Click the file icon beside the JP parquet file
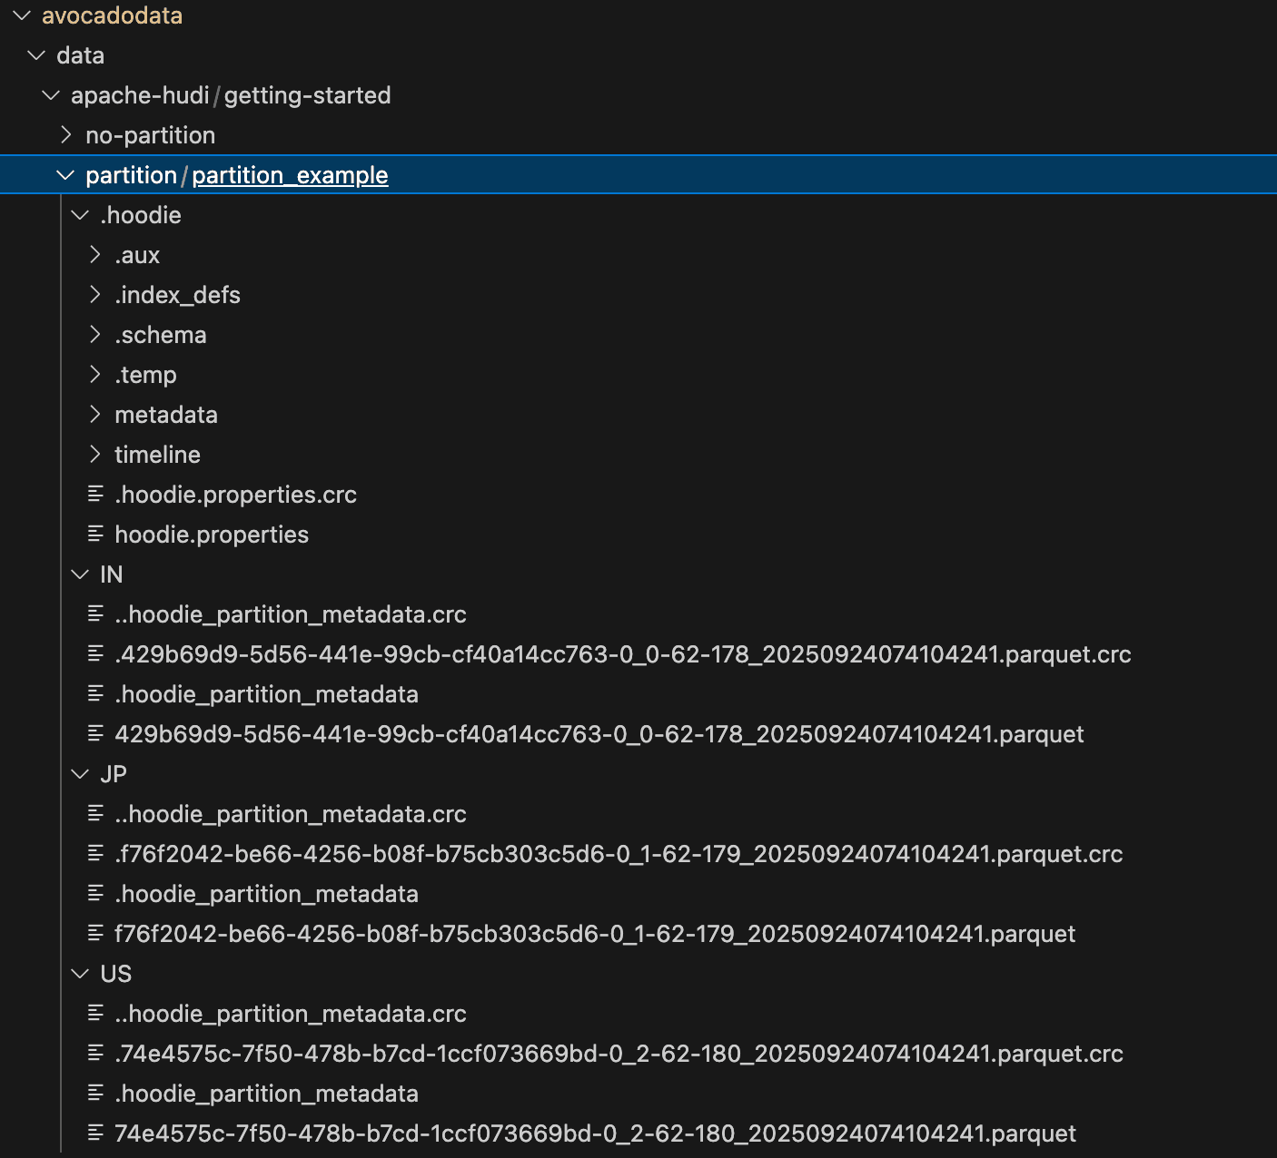The width and height of the screenshot is (1277, 1158). [x=96, y=933]
